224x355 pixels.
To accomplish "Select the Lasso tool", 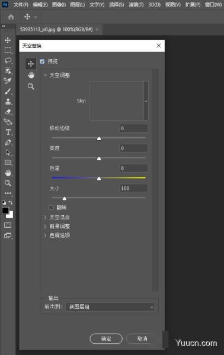I will pos(8,60).
